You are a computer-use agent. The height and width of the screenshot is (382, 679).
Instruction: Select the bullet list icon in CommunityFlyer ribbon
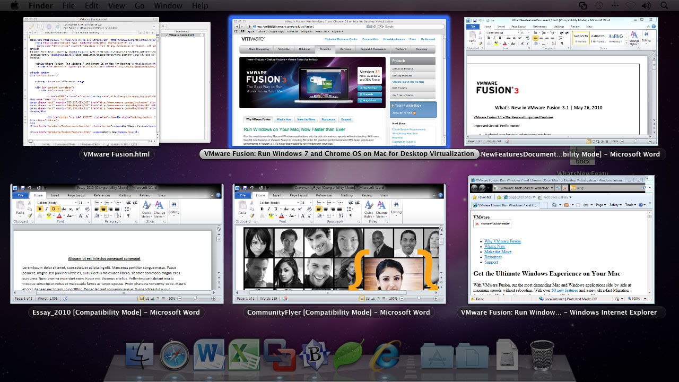tap(319, 203)
